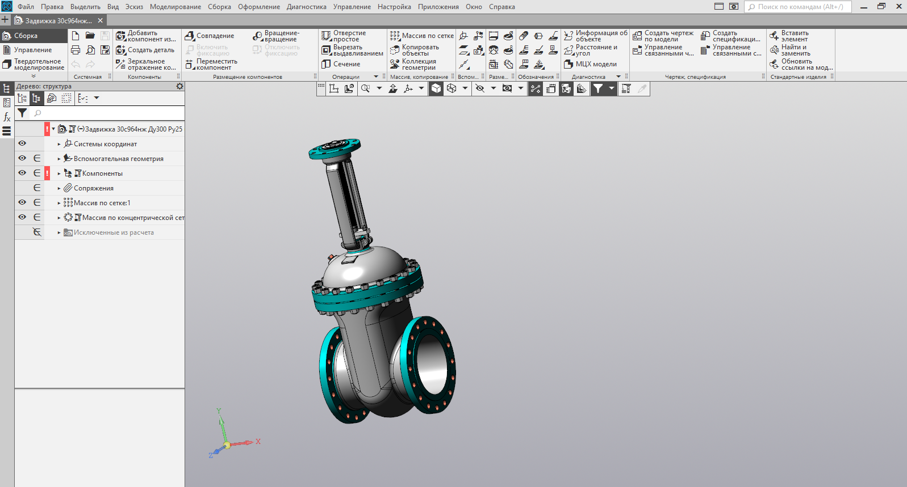The image size is (907, 487).
Task: Expand the Сопряжения tree node
Action: 58,188
